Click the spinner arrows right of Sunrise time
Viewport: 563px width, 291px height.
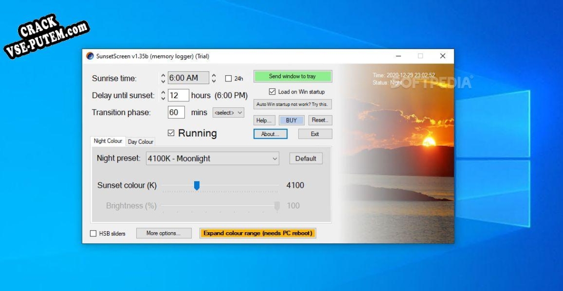[214, 78]
